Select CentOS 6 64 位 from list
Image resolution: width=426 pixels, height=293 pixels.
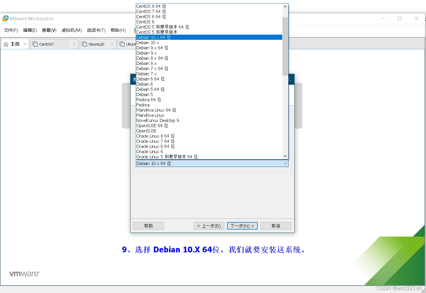[209, 17]
